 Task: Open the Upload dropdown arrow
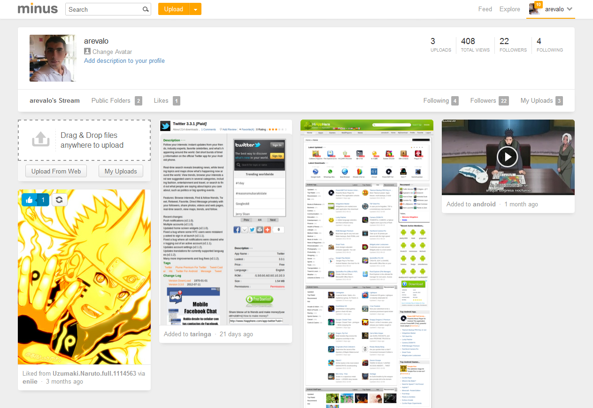pos(195,9)
